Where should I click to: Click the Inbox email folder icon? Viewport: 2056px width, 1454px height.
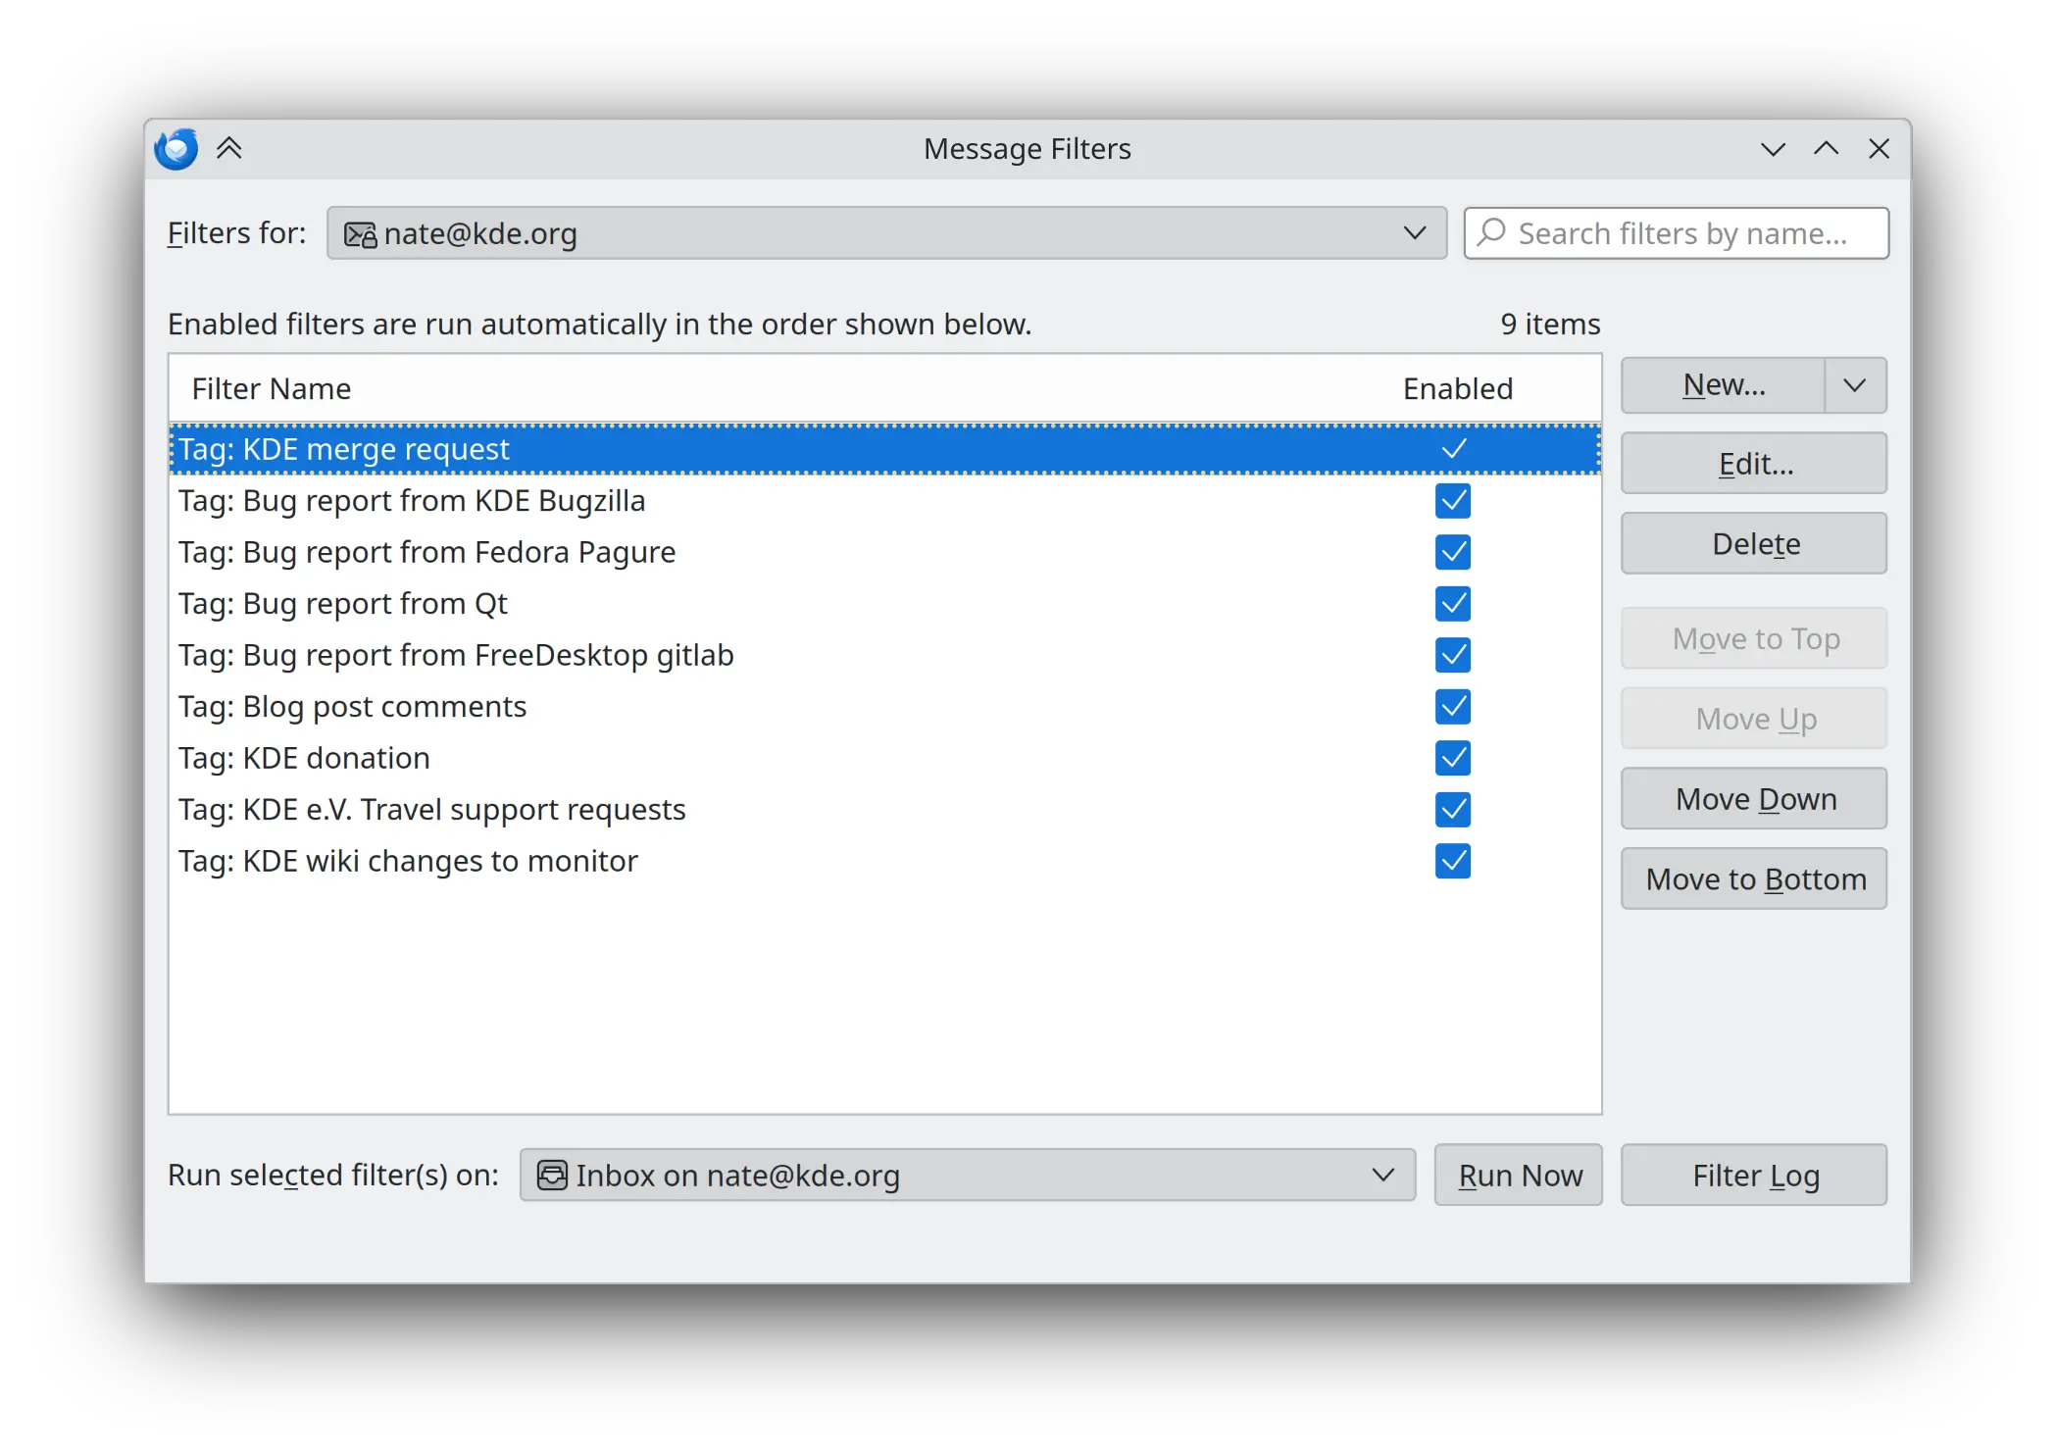coord(551,1174)
